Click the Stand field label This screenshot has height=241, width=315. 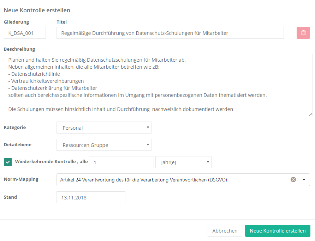pyautogui.click(x=10, y=197)
